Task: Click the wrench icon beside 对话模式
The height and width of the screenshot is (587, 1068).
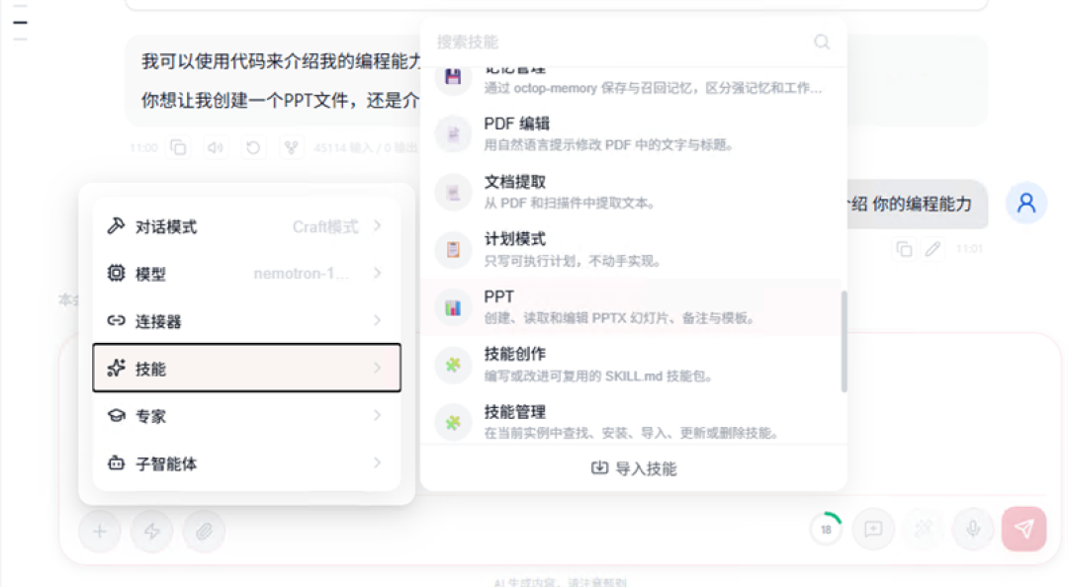Action: pos(116,225)
